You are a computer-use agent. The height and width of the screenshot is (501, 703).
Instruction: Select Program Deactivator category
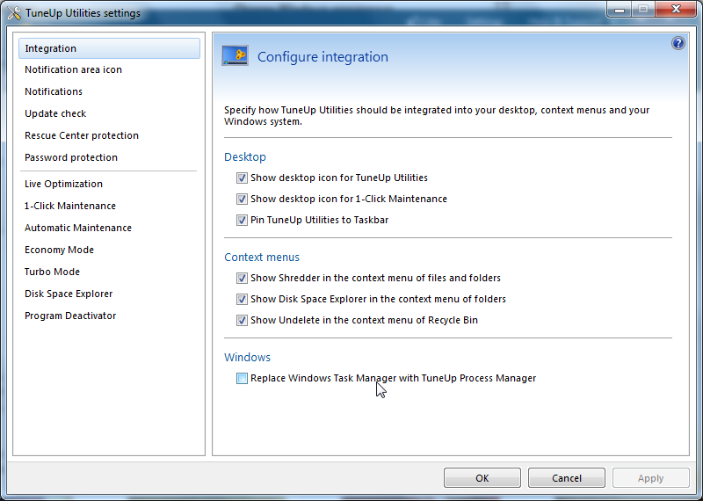[70, 316]
